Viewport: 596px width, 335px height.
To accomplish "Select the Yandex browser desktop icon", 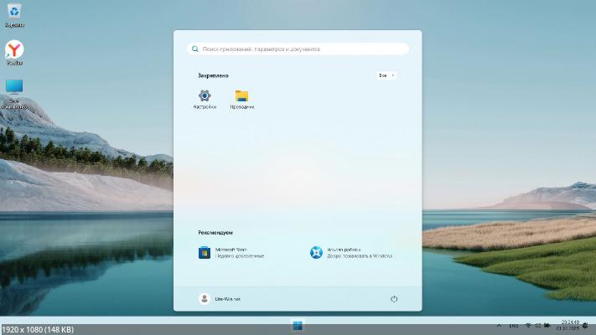I will click(14, 51).
